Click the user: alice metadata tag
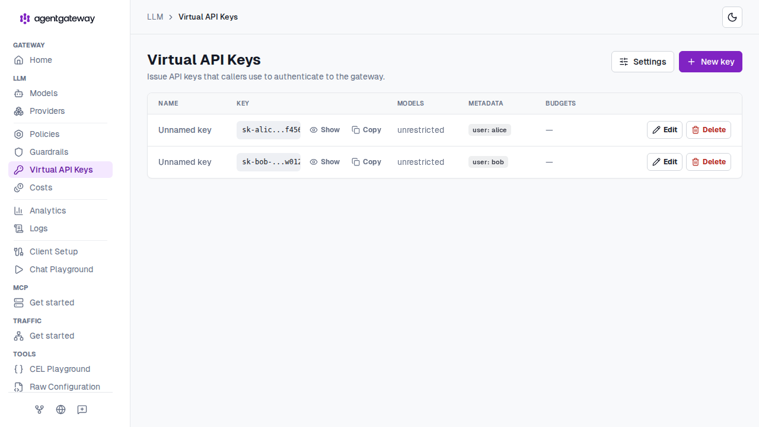759x427 pixels. coord(490,130)
